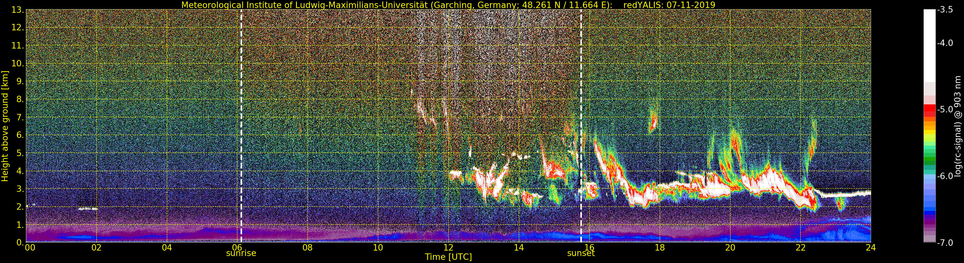Click the time axis tick label '22'
964x263 pixels.
[x=800, y=248]
